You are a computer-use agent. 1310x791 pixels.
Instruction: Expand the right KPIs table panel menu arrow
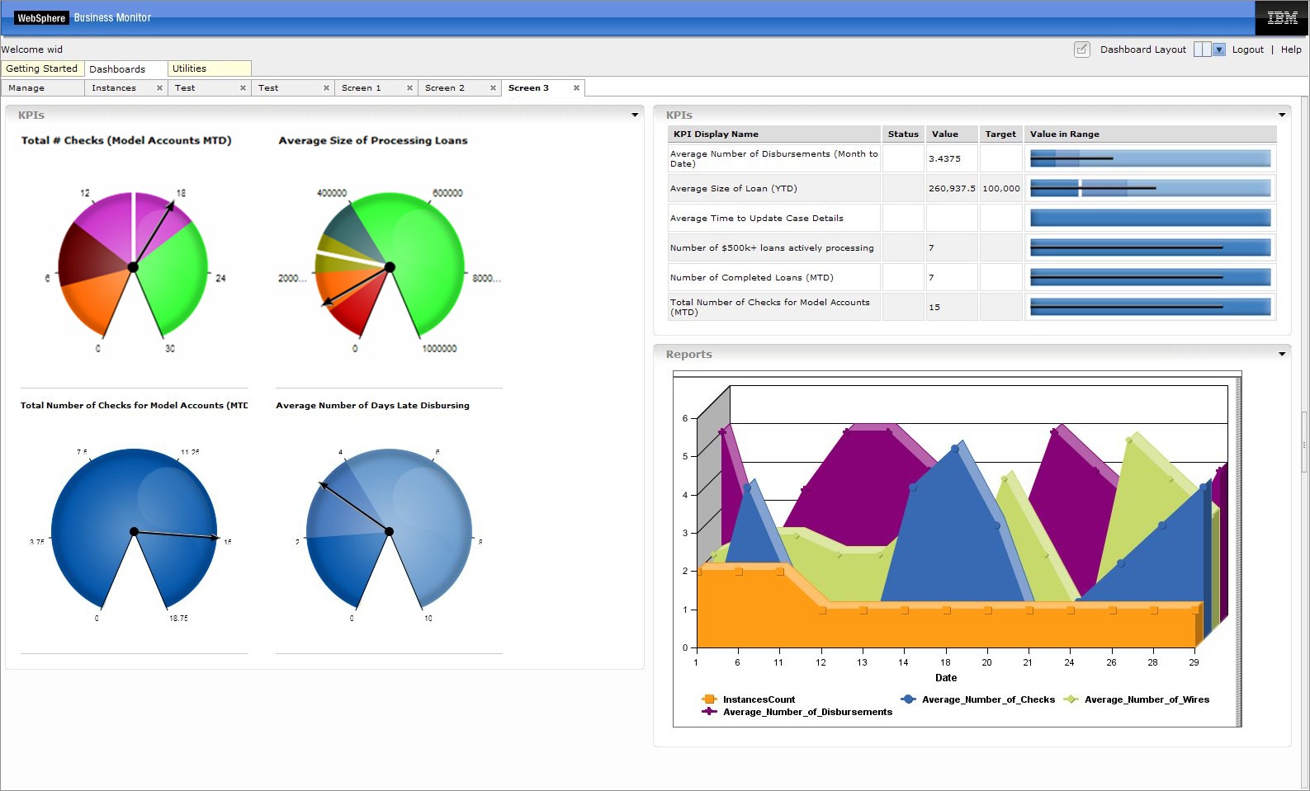click(1282, 115)
